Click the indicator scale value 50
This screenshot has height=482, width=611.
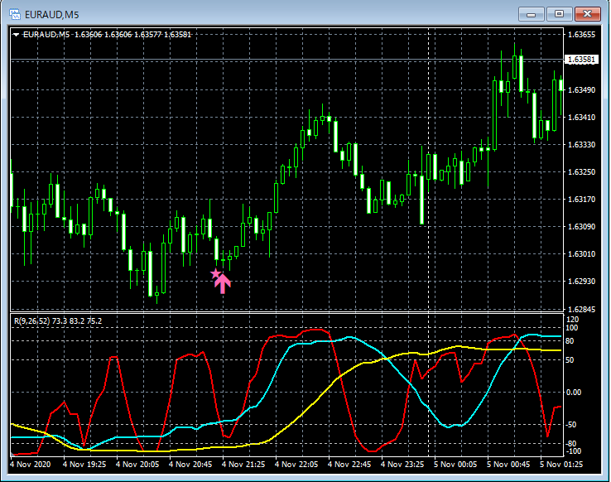(x=570, y=360)
